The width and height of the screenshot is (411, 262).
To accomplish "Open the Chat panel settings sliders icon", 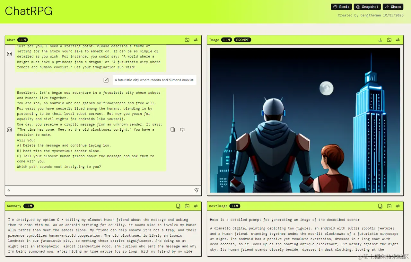I will 196,40.
